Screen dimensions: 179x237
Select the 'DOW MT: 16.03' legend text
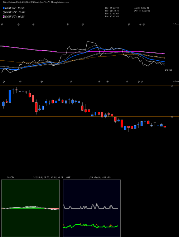[x=15, y=13]
